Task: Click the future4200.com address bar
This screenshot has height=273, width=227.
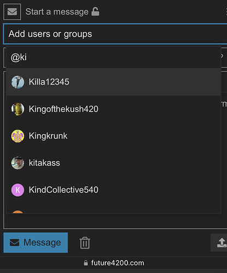Action: point(114,263)
